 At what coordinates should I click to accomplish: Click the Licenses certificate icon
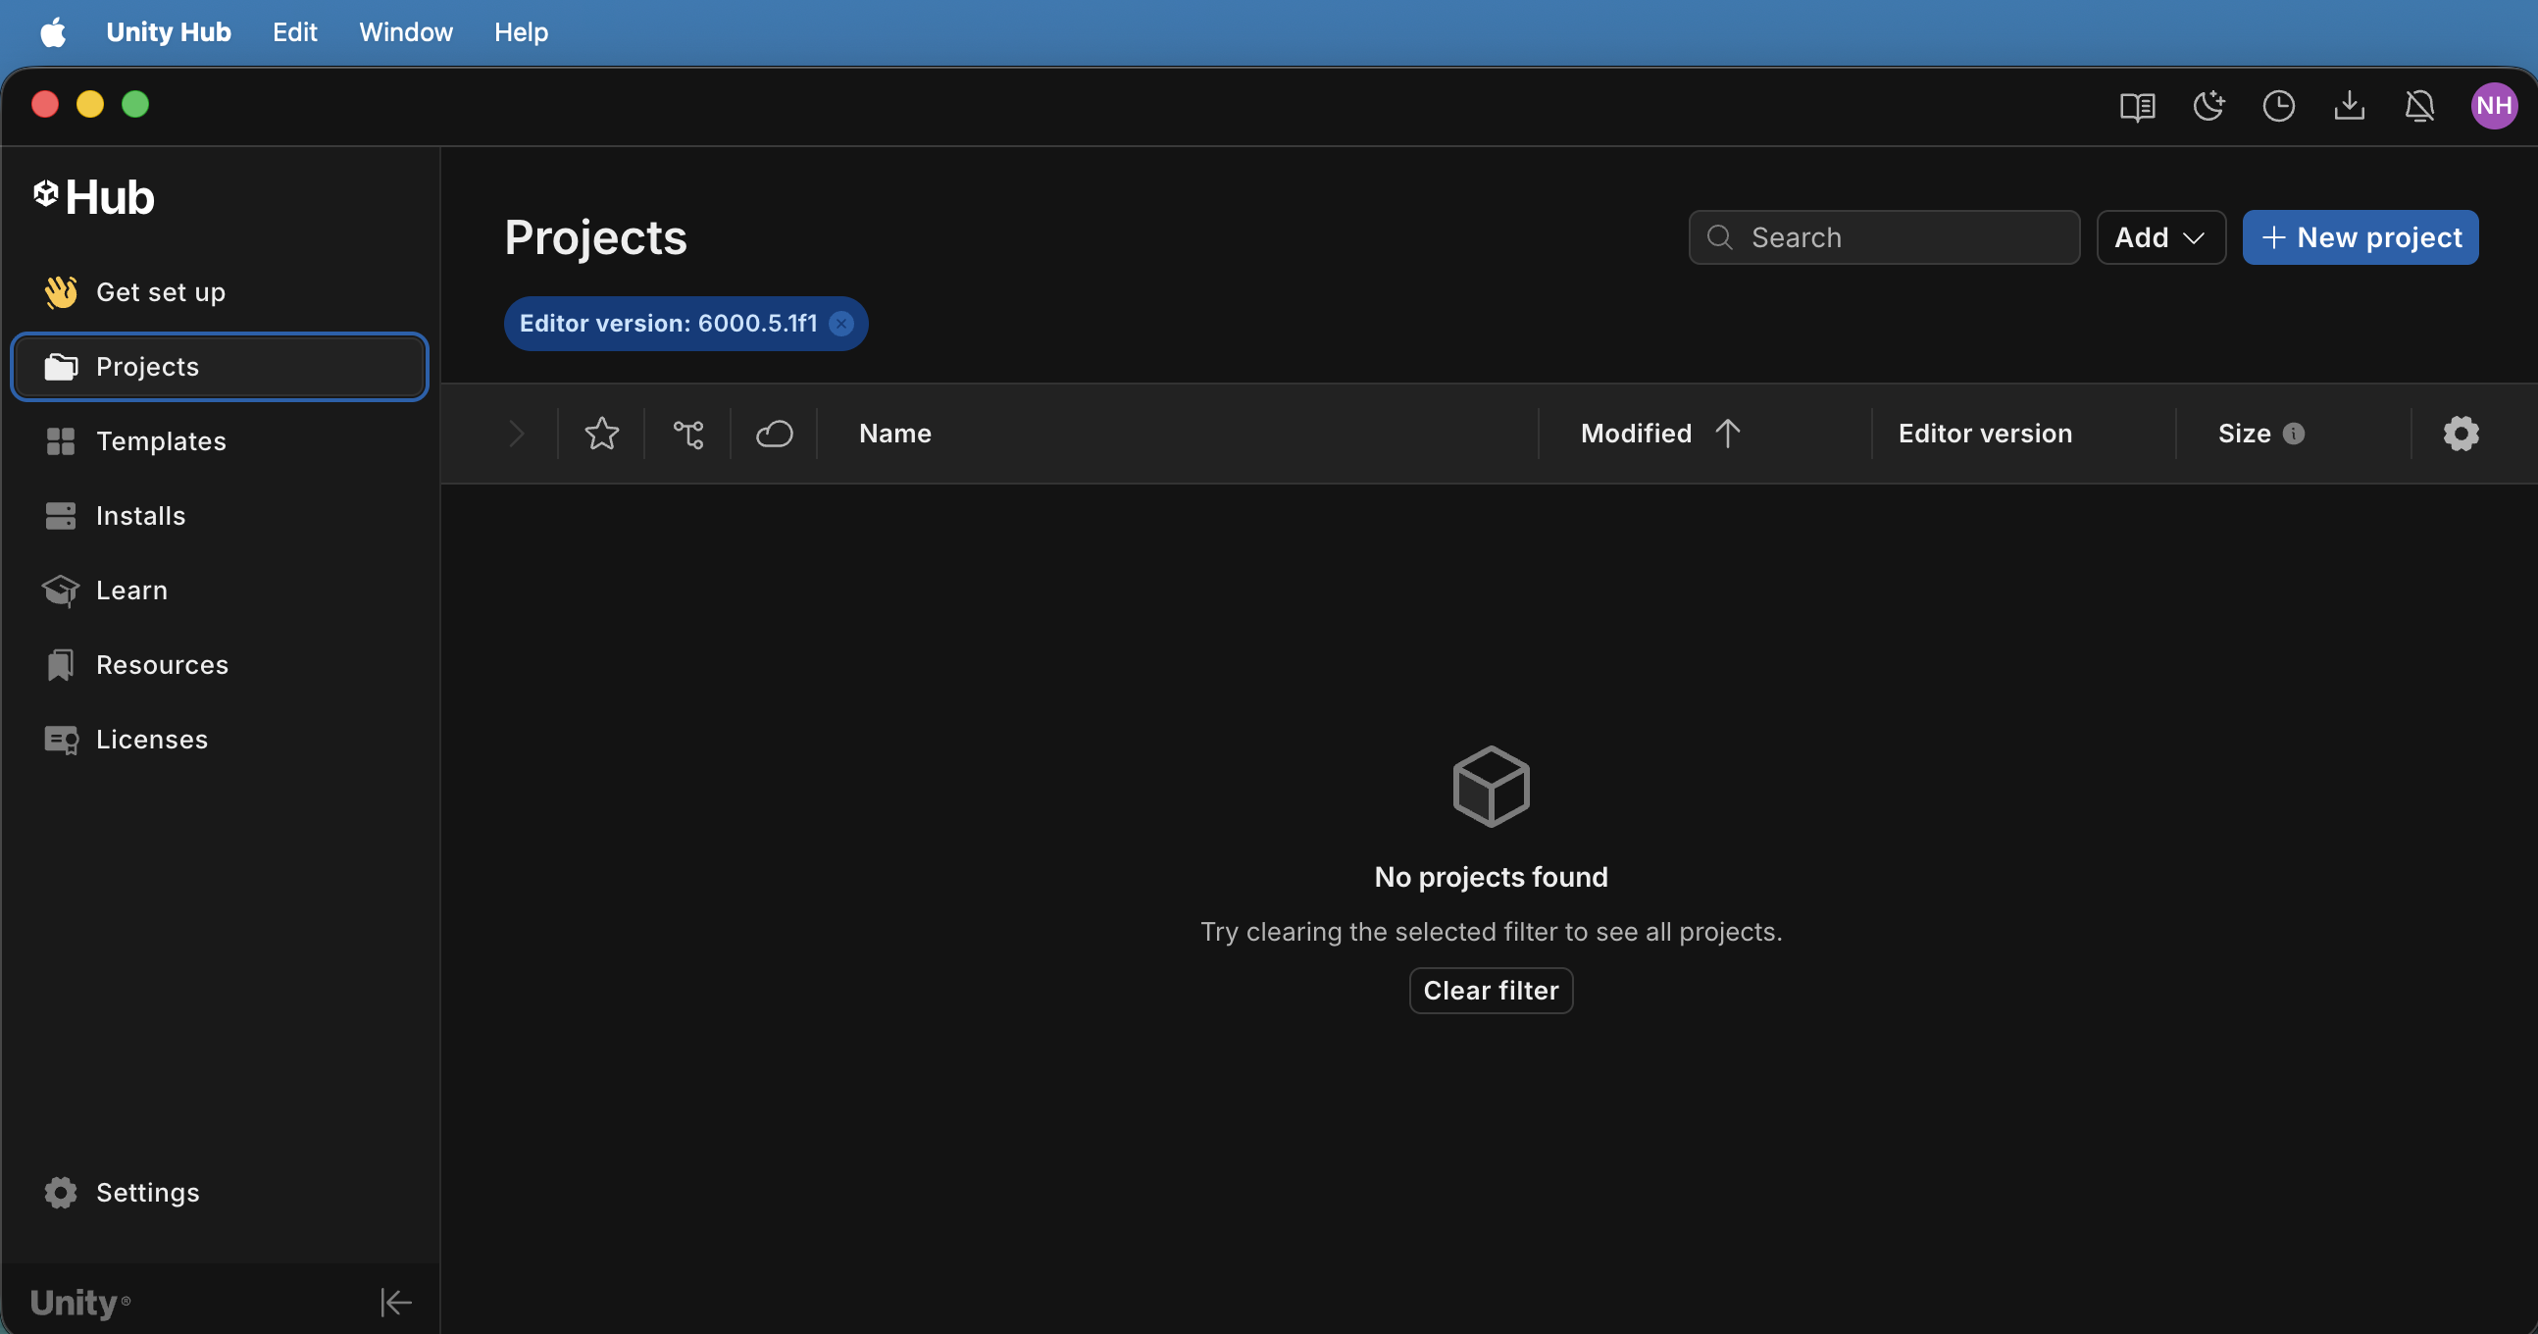(61, 740)
